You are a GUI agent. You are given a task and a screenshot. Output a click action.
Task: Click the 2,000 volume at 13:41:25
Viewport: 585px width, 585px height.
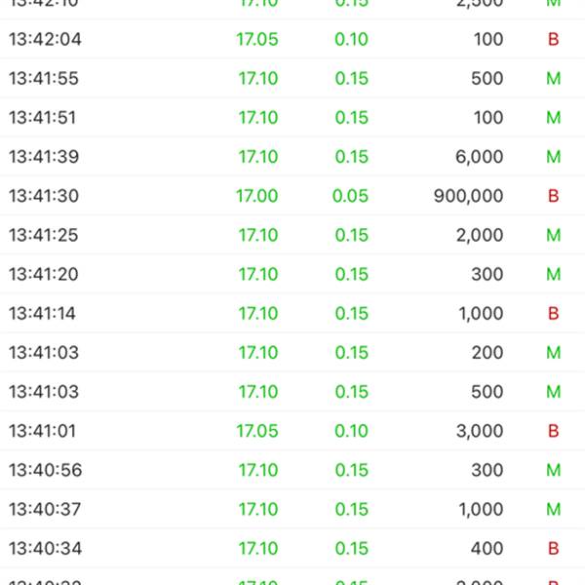click(480, 235)
